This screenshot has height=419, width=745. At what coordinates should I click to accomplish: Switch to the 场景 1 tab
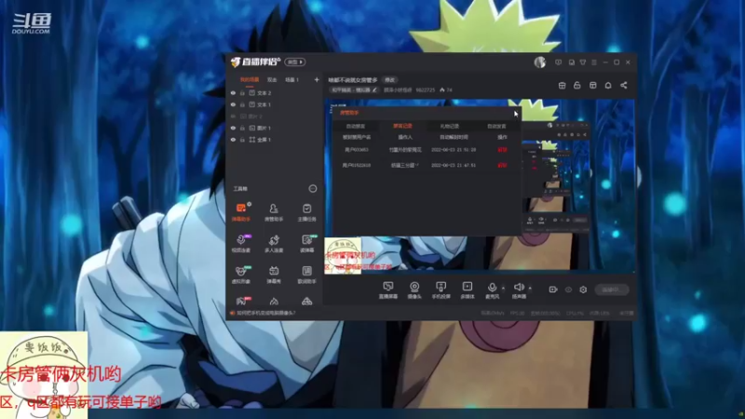click(x=291, y=80)
